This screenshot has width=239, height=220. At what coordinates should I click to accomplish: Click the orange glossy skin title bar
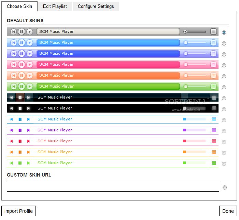click(108, 76)
